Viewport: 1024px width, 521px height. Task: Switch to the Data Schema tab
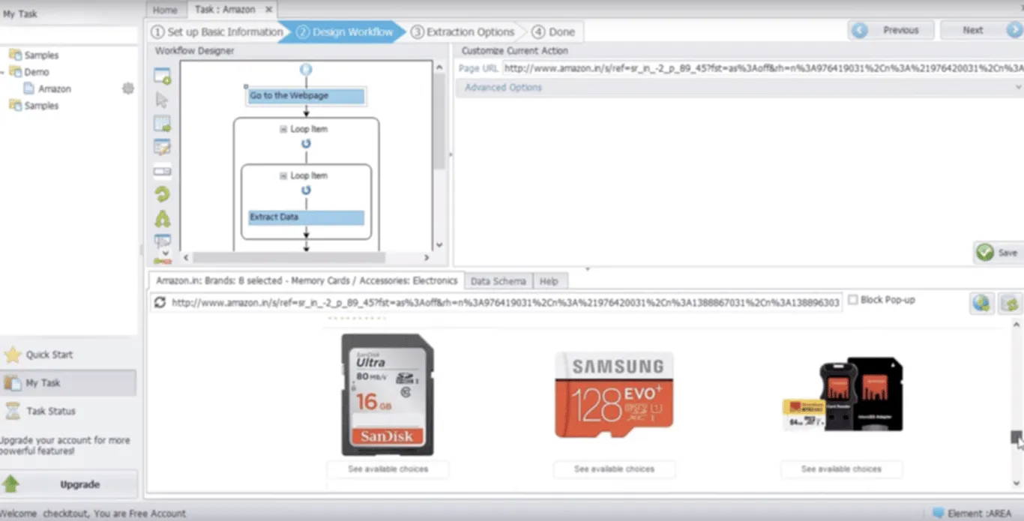498,281
